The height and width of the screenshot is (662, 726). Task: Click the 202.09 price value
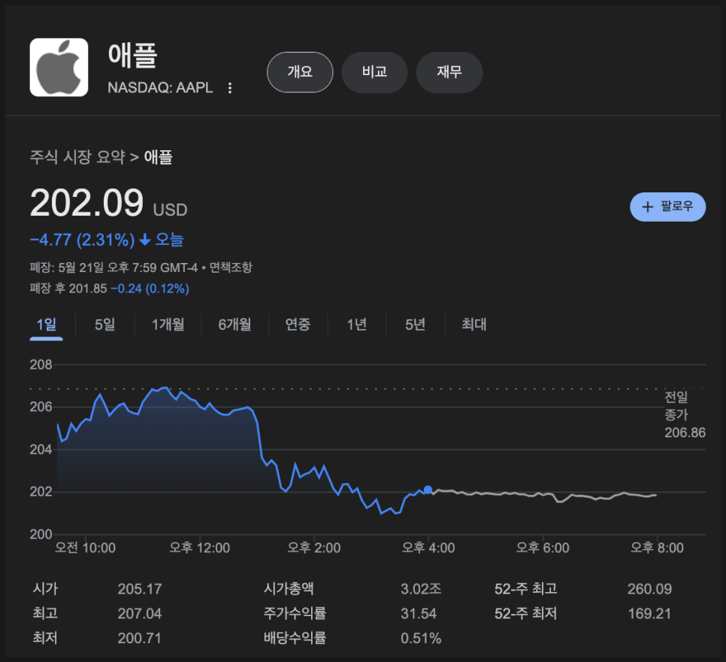tap(86, 203)
